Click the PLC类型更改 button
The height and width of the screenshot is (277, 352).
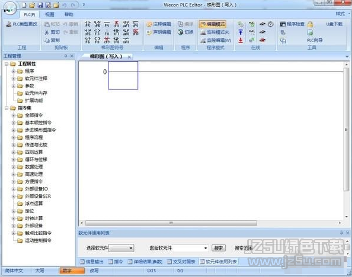22,24
